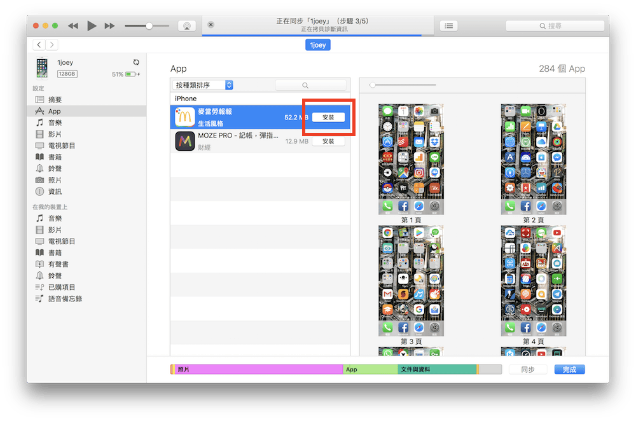
Task: Click the 完成 Done button
Action: coord(569,369)
